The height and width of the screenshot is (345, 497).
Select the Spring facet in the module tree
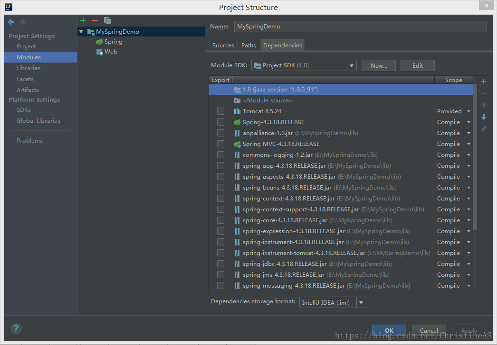click(113, 41)
